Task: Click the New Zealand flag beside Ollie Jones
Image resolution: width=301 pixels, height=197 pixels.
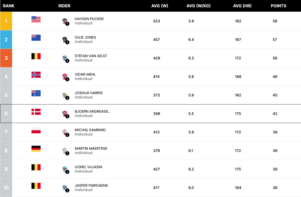Action: tap(36, 38)
